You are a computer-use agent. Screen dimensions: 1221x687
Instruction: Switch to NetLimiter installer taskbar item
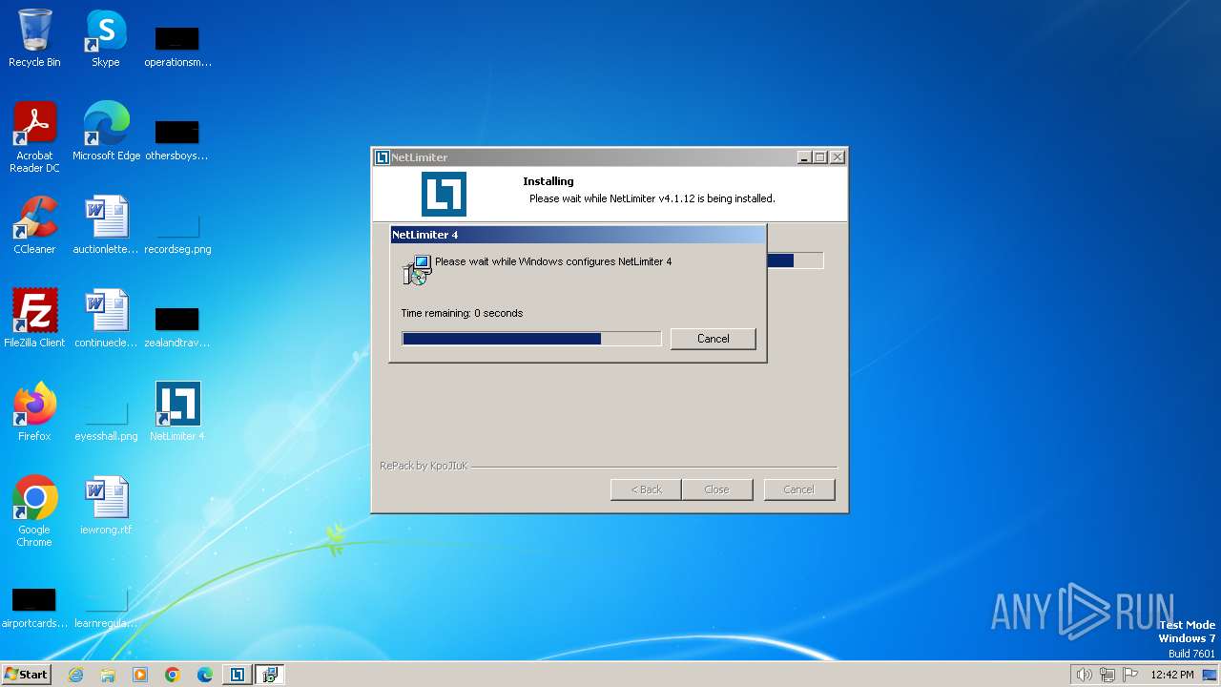[238, 675]
